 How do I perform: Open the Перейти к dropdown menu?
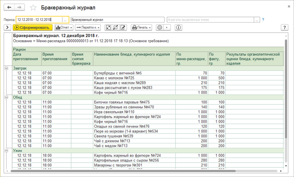tap(88, 27)
